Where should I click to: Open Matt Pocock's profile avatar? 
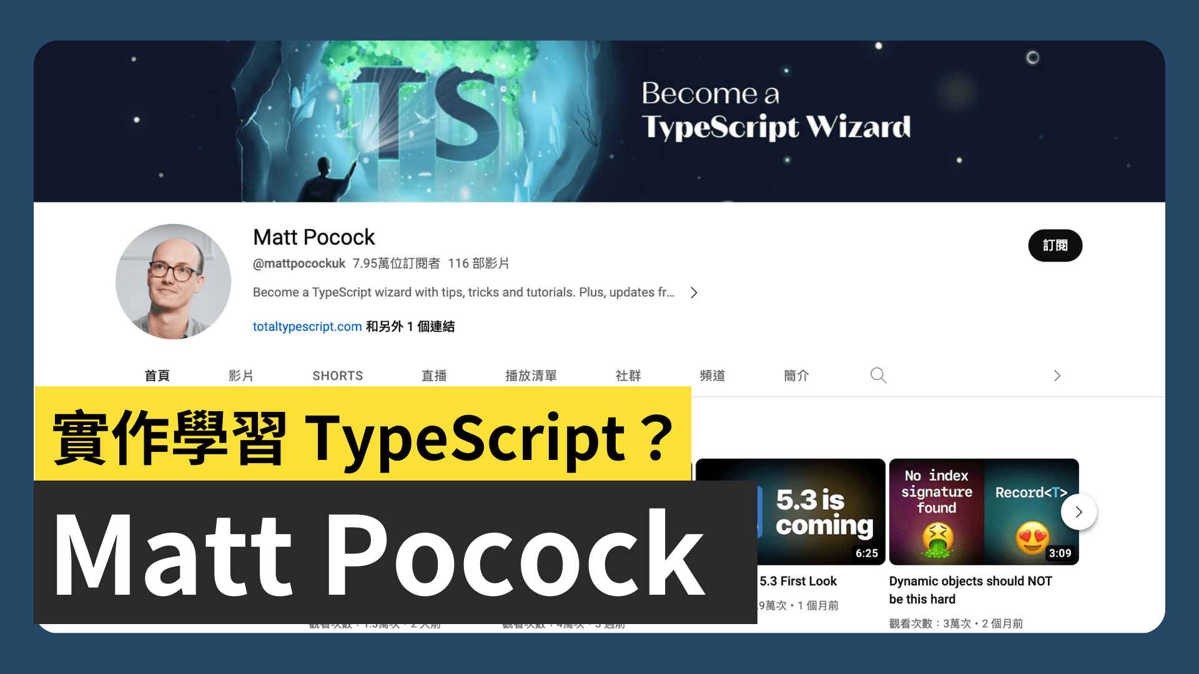coord(173,281)
